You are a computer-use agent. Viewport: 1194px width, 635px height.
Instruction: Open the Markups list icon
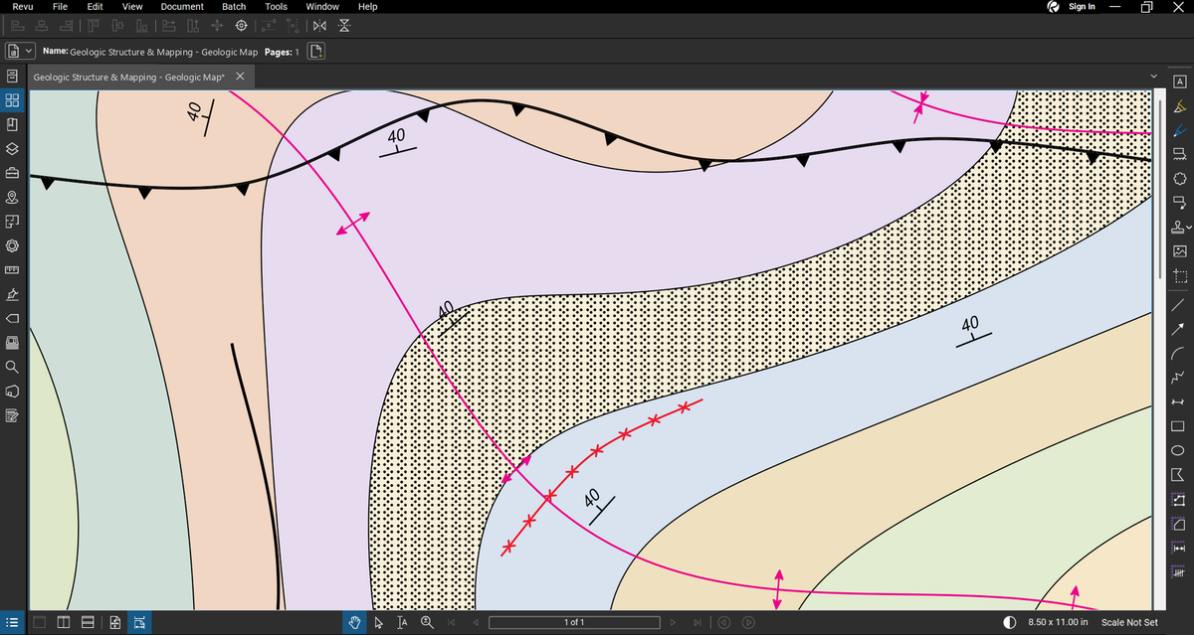point(11,623)
